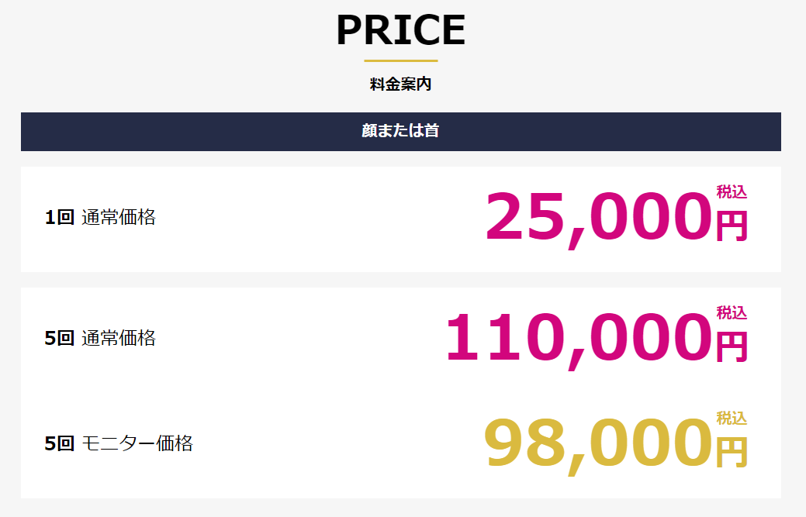Screen dimensions: 806x517
Task: Click the 110,000円 price
Action: 597,339
